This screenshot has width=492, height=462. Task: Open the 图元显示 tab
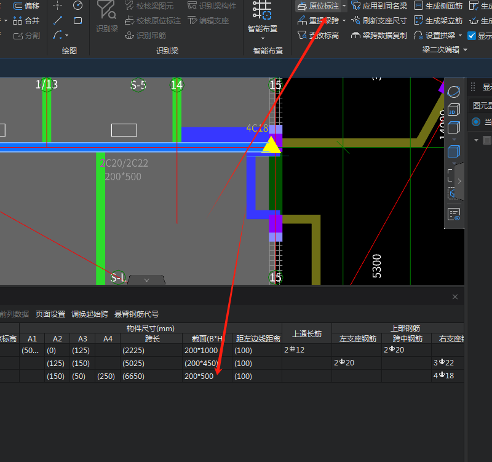(x=482, y=106)
